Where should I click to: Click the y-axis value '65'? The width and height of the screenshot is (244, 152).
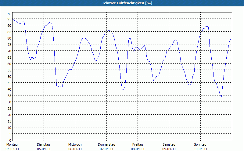coord(9,57)
